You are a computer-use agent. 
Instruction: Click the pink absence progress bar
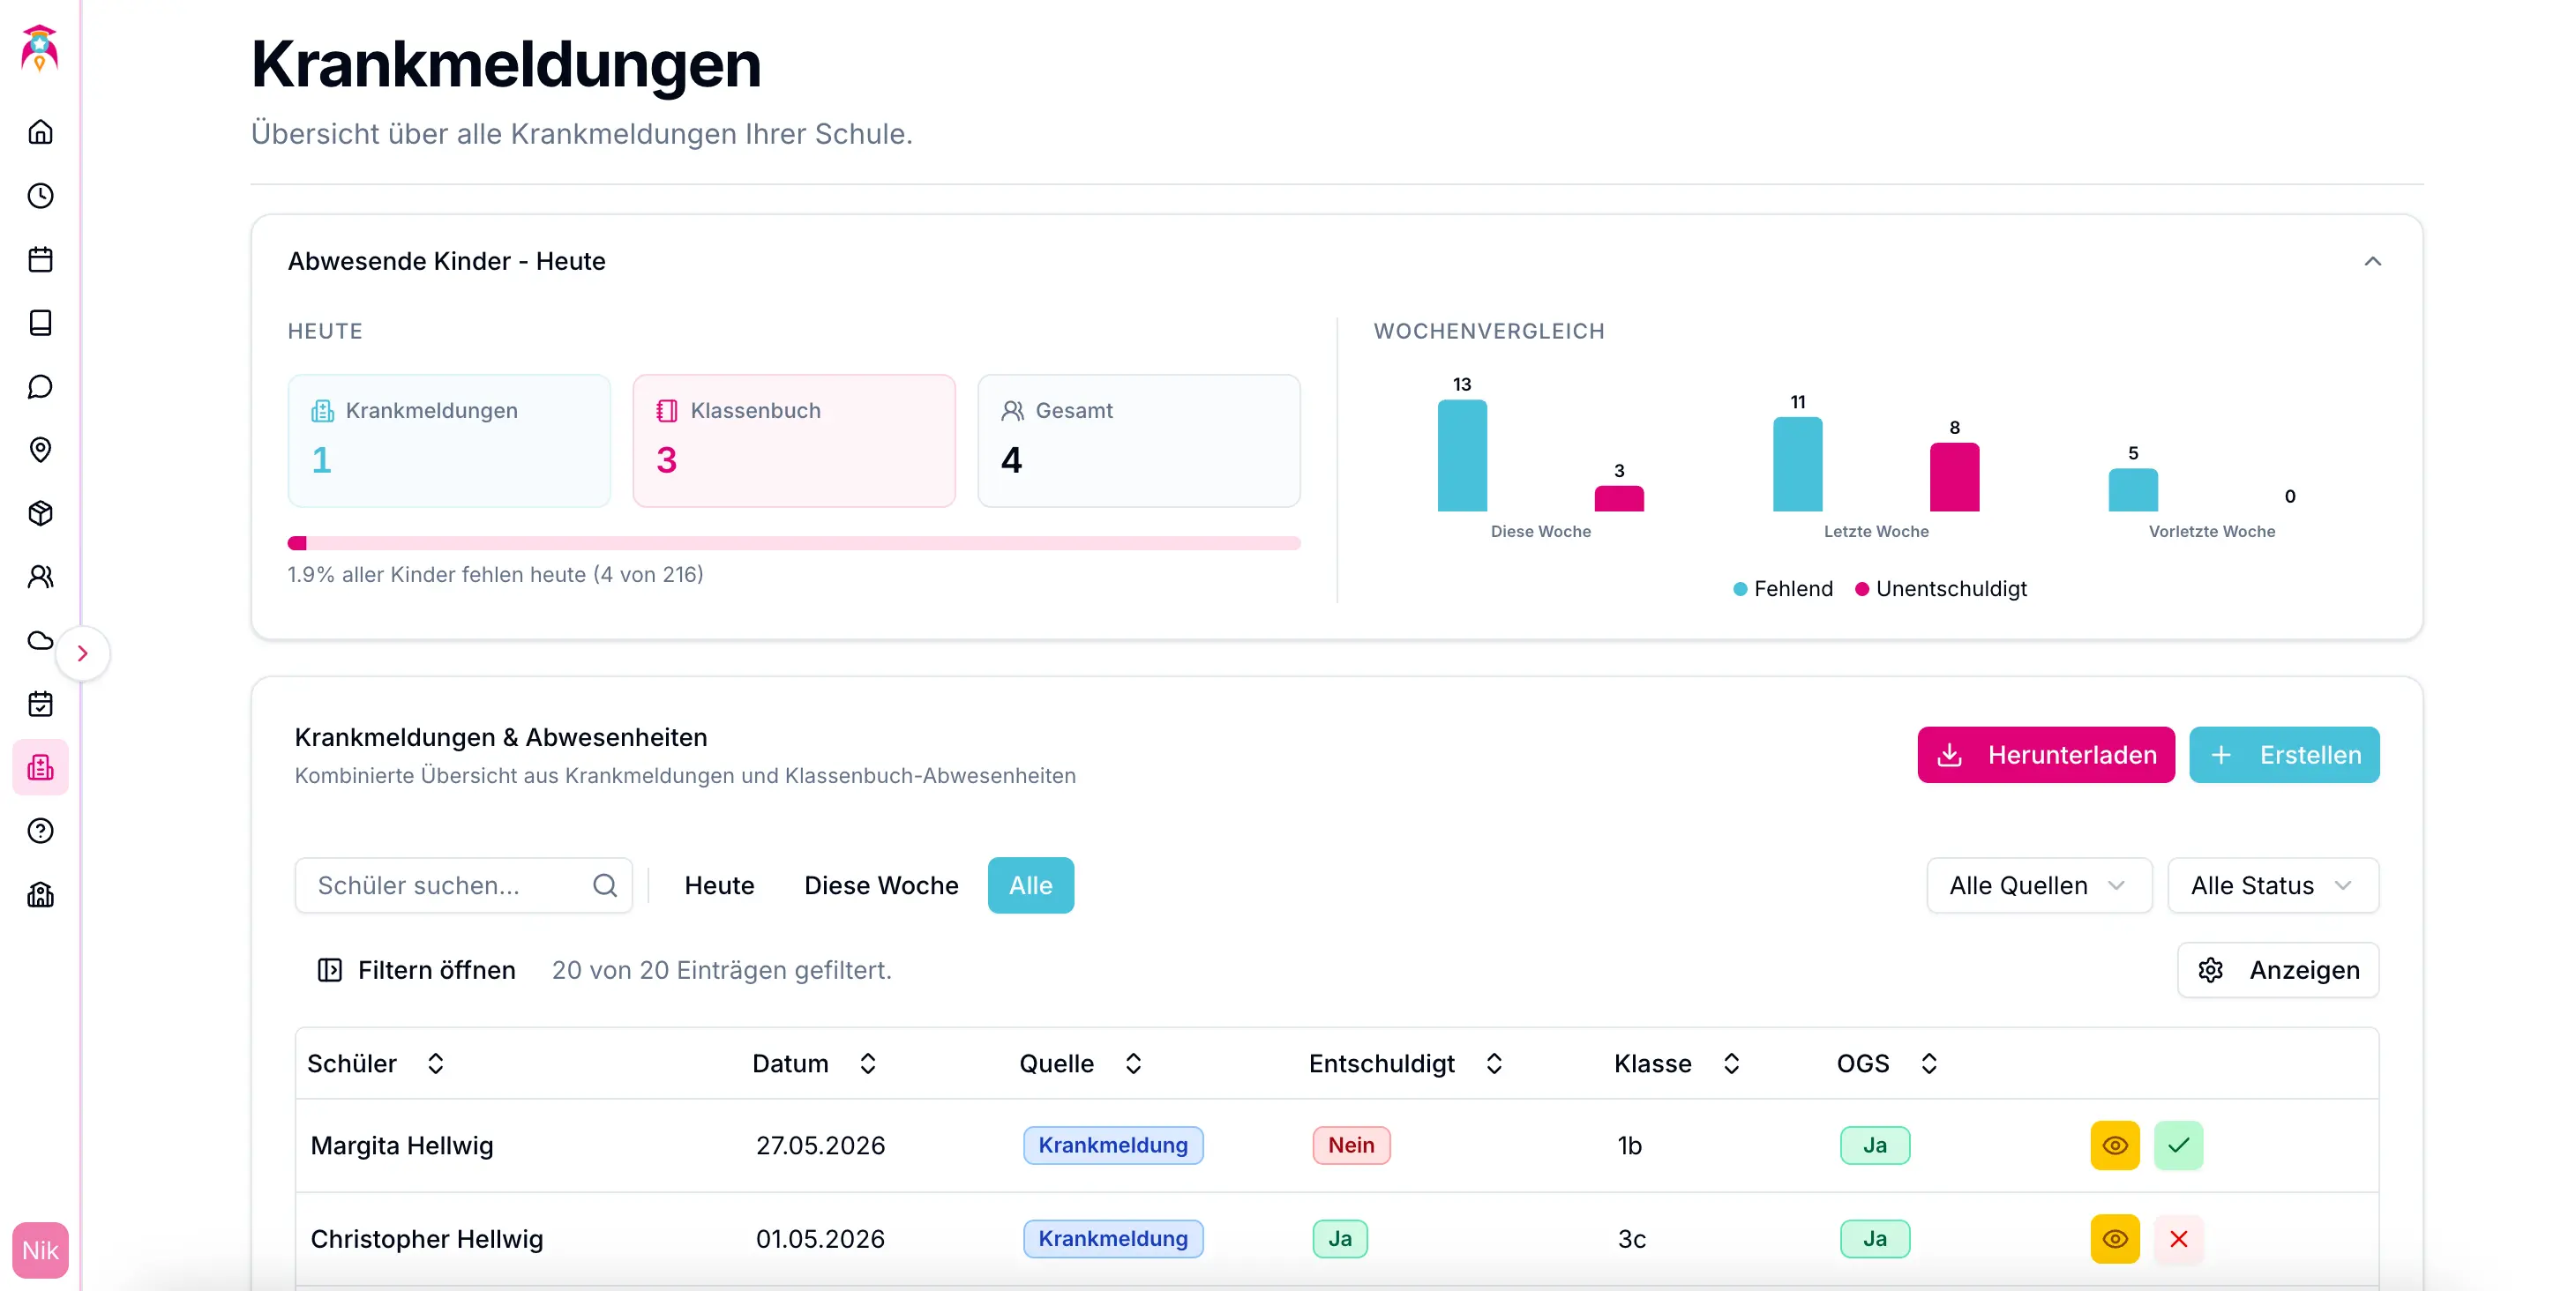coord(794,543)
